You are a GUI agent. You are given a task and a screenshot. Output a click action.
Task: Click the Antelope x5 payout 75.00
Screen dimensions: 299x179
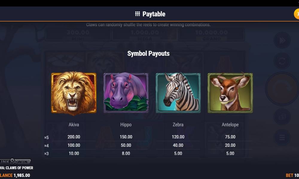(x=230, y=137)
